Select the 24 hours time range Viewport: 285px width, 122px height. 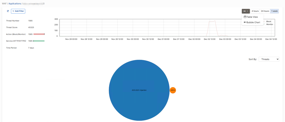pyautogui.click(x=265, y=11)
